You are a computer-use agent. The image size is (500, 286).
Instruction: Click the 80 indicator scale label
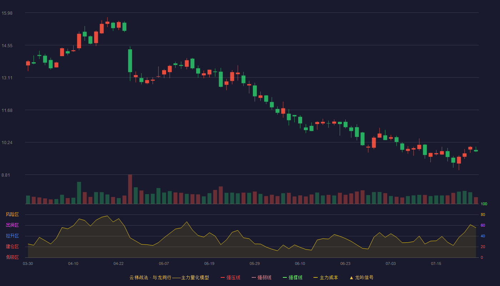click(x=483, y=214)
